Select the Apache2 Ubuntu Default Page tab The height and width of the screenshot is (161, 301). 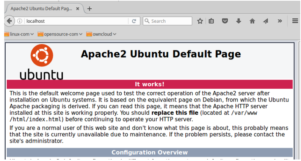[45, 9]
